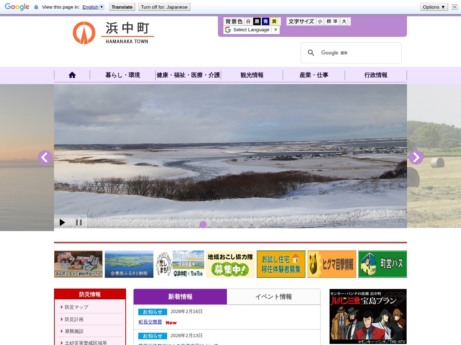Open 防災マップ link
The image size is (461, 345).
tap(76, 307)
